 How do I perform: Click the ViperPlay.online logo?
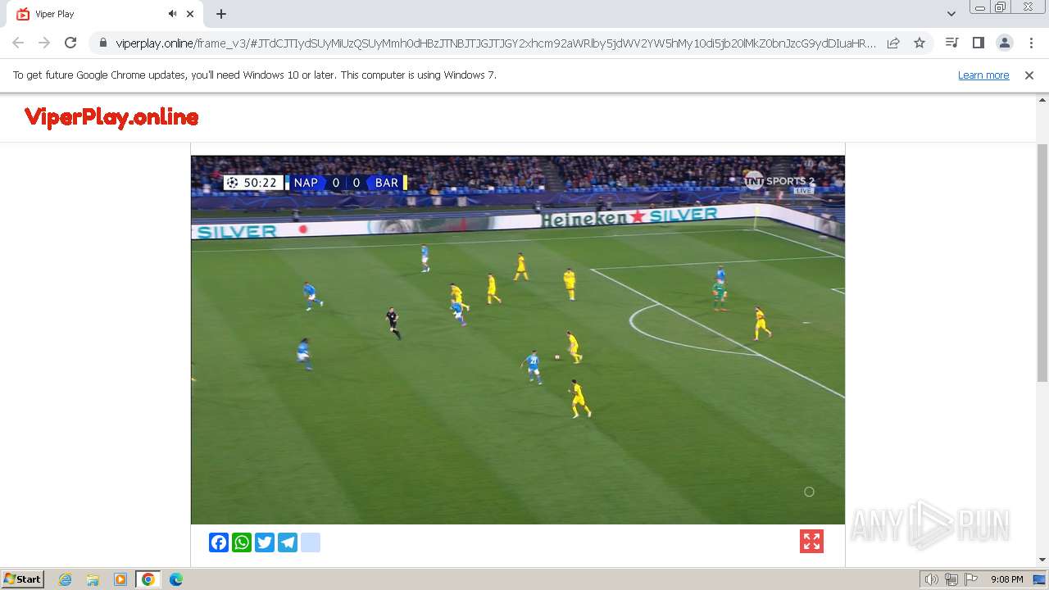111,117
